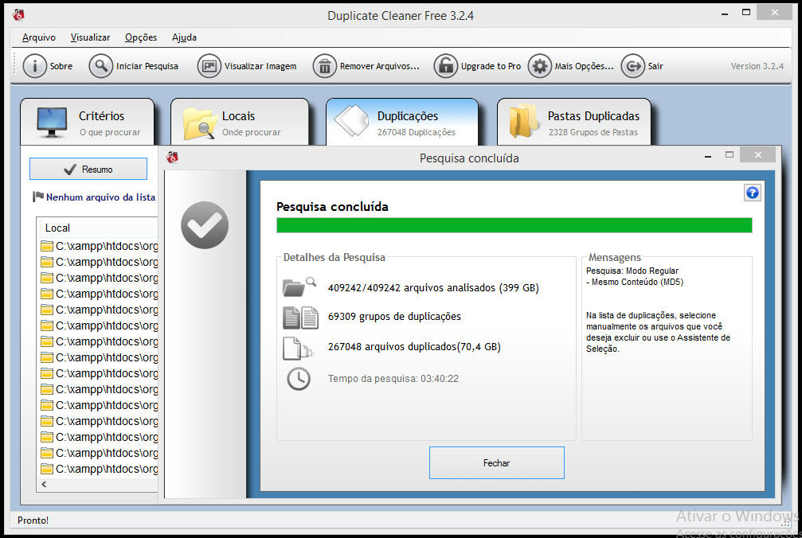Switch to the Locais tab

240,123
